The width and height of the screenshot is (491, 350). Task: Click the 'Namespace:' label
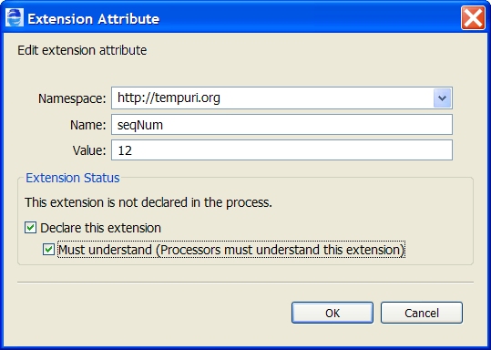coord(72,98)
